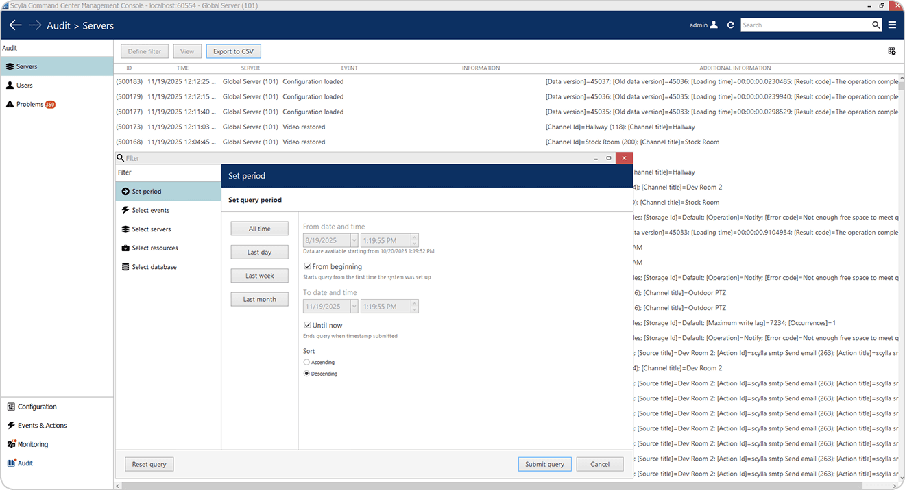Expand the From date dropdown
The width and height of the screenshot is (905, 490).
pos(354,240)
